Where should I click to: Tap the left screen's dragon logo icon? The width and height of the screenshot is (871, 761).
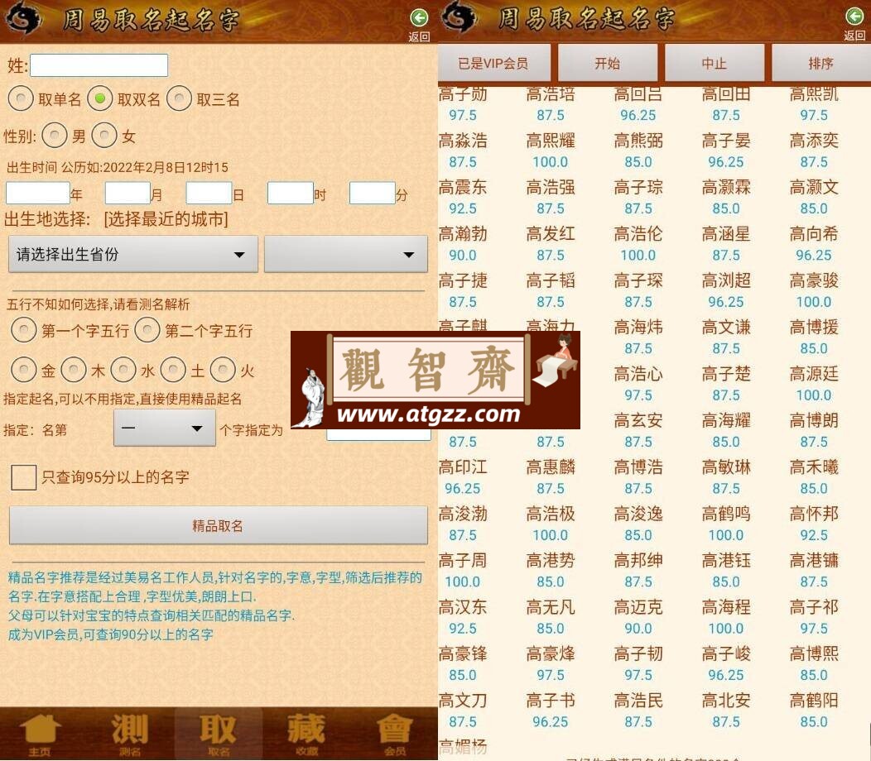[x=23, y=18]
